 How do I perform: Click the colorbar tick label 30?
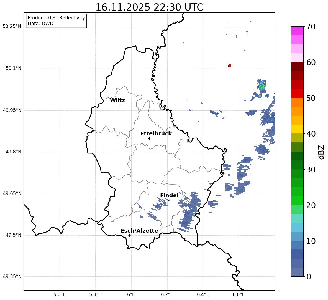tap(311, 170)
